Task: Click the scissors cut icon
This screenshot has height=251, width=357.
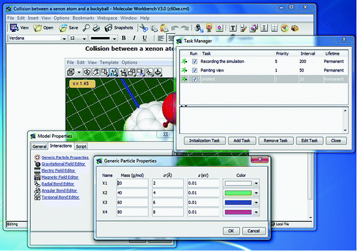Action: click(144, 28)
